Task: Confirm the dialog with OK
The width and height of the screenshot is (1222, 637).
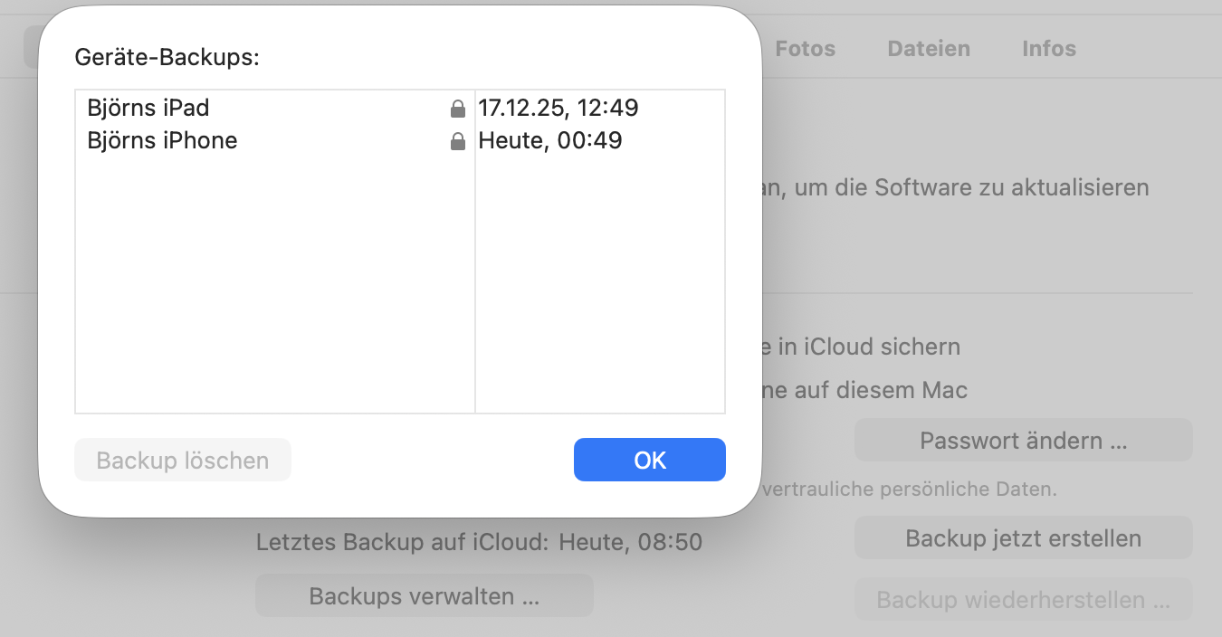Action: [649, 460]
